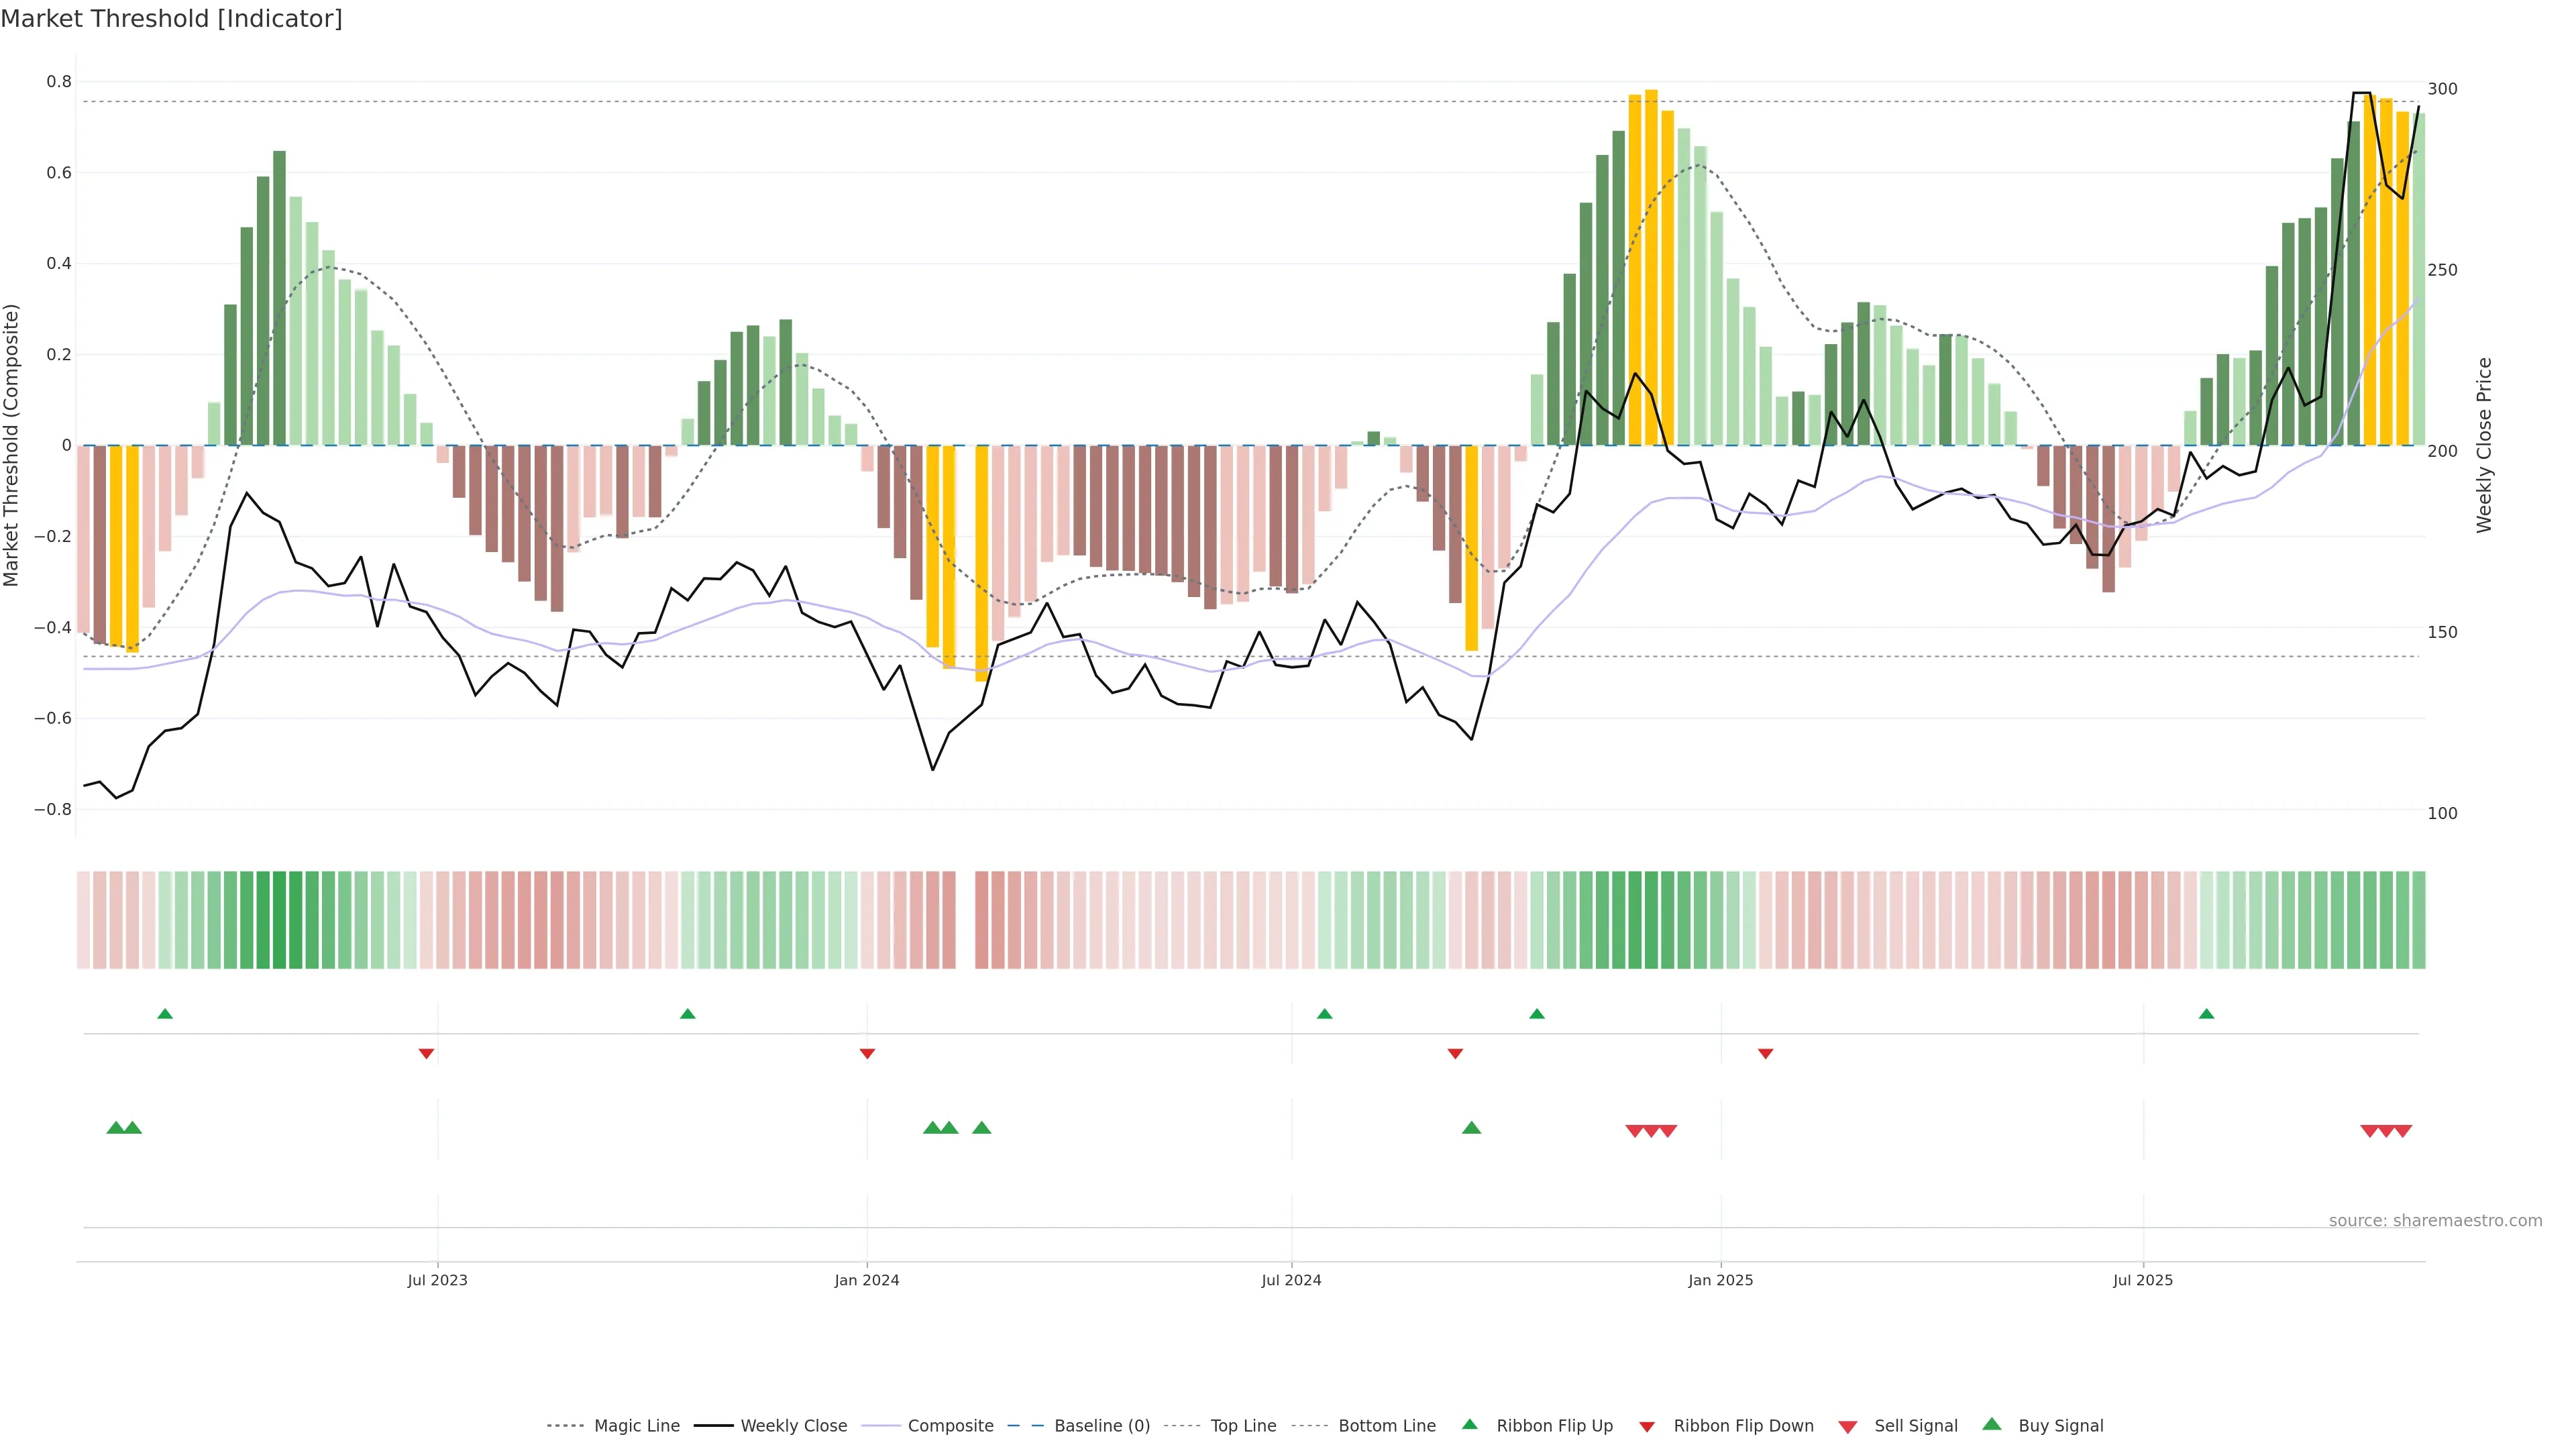This screenshot has height=1449, width=2576.
Task: Click the Ribbon Flip Up legend triangle icon
Action: coord(1469,1424)
